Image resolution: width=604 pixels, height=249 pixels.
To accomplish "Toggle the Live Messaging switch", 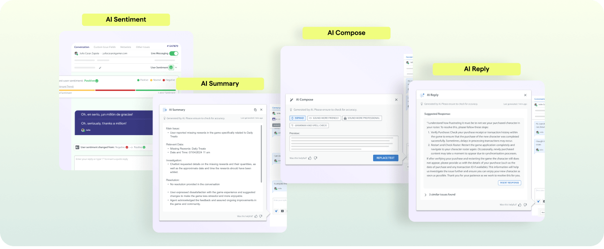I will [174, 53].
